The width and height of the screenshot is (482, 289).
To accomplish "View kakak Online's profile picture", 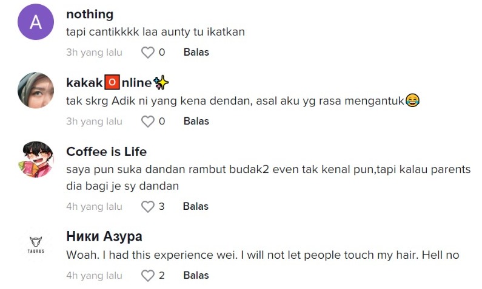I will [x=36, y=91].
